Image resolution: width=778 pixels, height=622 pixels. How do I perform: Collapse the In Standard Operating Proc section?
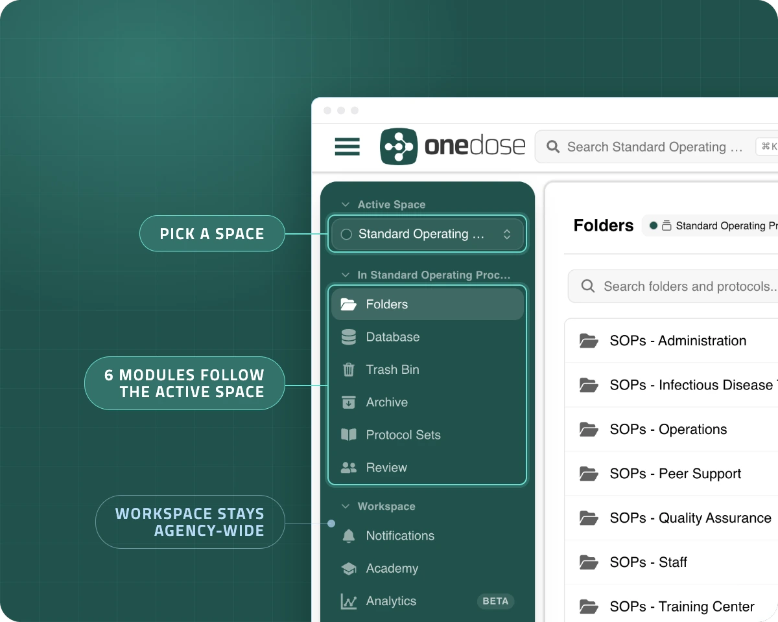click(346, 275)
